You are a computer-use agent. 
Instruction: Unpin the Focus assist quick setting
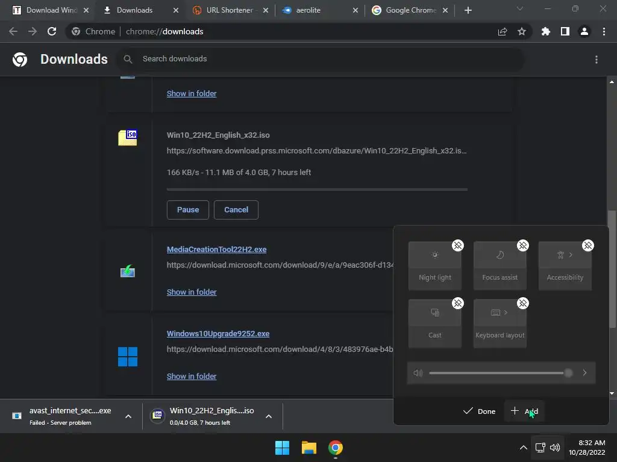pos(522,245)
